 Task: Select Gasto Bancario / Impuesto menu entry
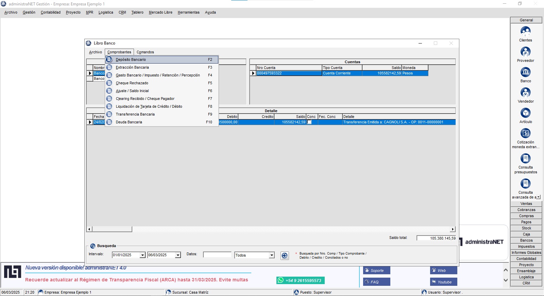pyautogui.click(x=162, y=75)
